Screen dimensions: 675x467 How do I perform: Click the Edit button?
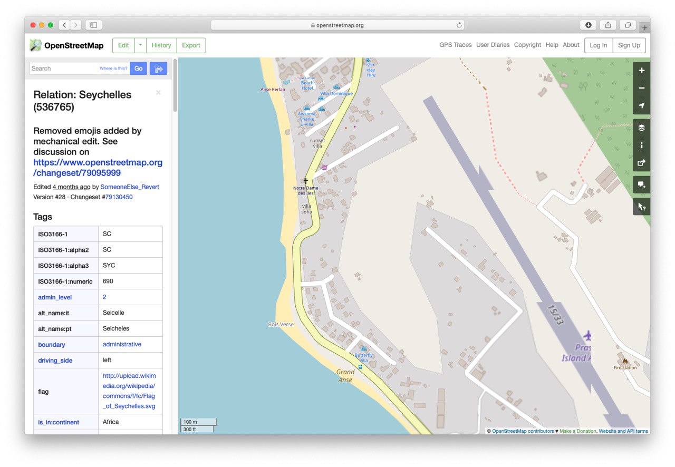click(x=123, y=45)
